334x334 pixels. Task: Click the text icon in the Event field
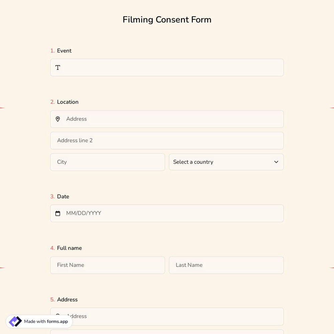[57, 67]
